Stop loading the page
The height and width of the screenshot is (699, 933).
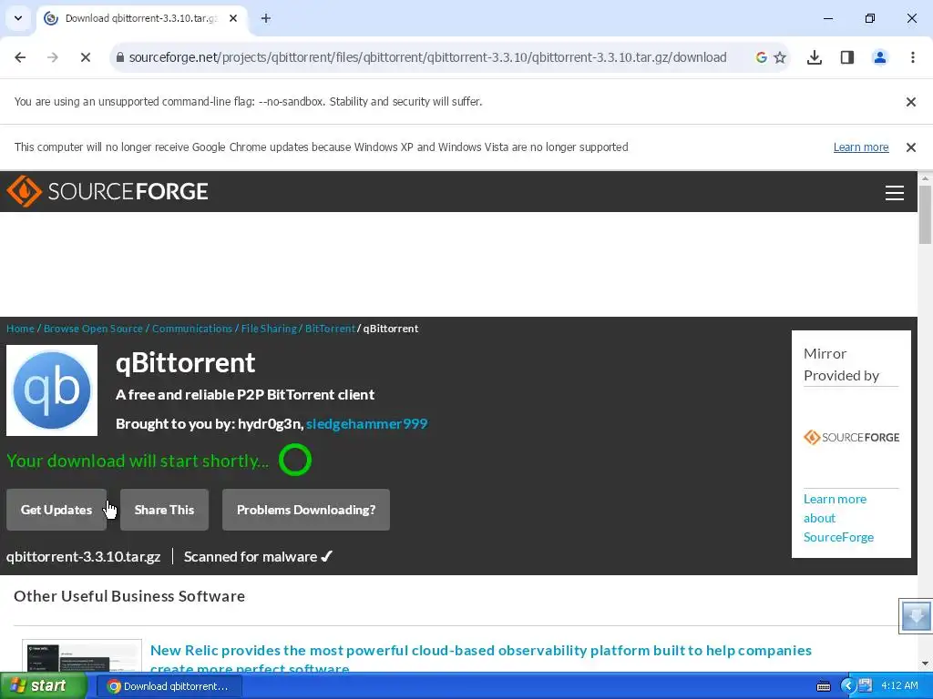tap(85, 57)
